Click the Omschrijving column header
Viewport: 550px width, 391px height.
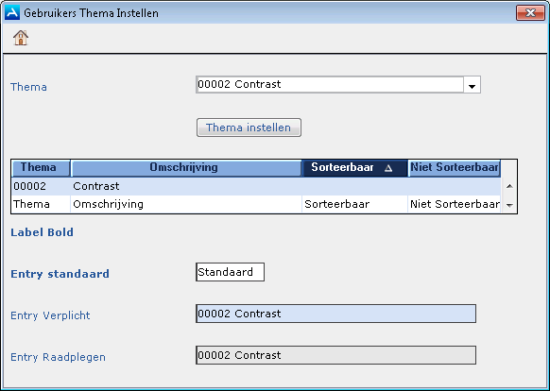point(186,167)
